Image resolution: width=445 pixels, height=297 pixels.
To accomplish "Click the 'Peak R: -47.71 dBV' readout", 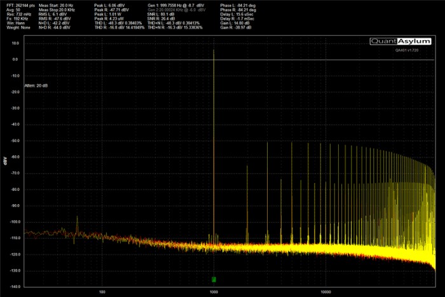I will [111, 10].
